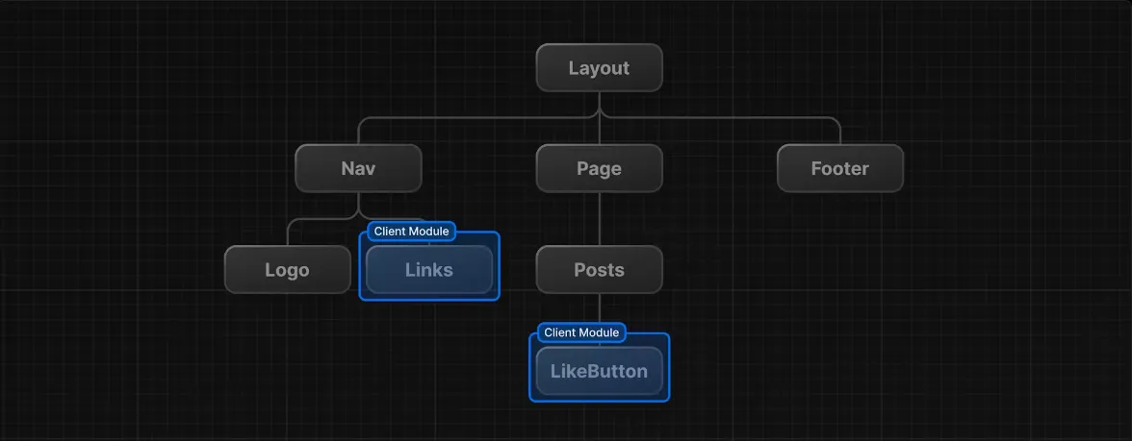Click the Footer component box
This screenshot has height=441, width=1132.
(x=839, y=169)
